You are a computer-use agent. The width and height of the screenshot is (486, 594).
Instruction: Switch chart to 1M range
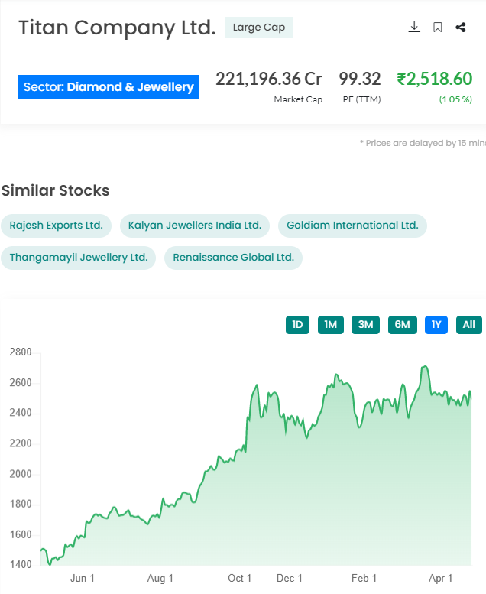coord(331,325)
